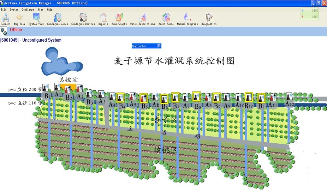The width and height of the screenshot is (327, 191).
Task: Click the 核桃区 zone label
Action: (165, 150)
